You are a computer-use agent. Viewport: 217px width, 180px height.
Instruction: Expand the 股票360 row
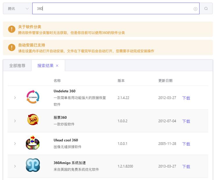coord(15,121)
